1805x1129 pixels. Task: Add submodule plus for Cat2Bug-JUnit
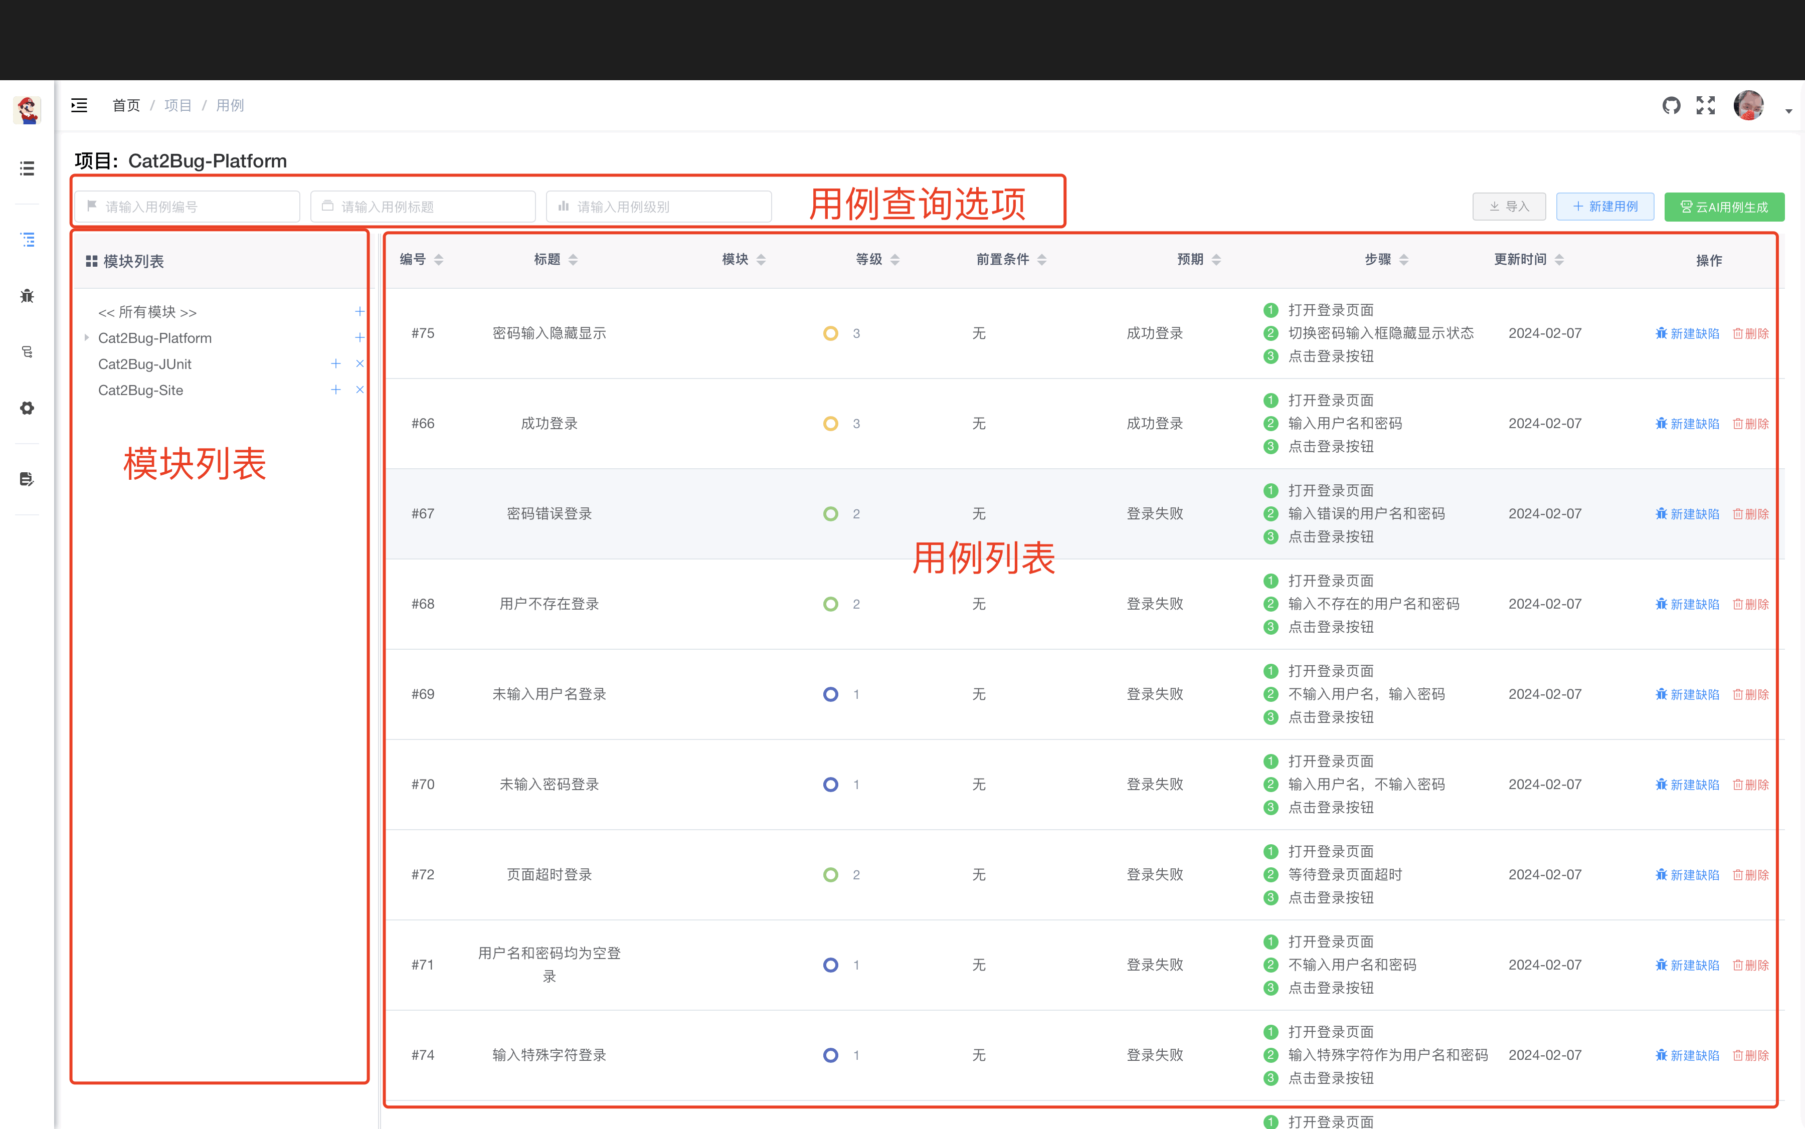(x=336, y=363)
